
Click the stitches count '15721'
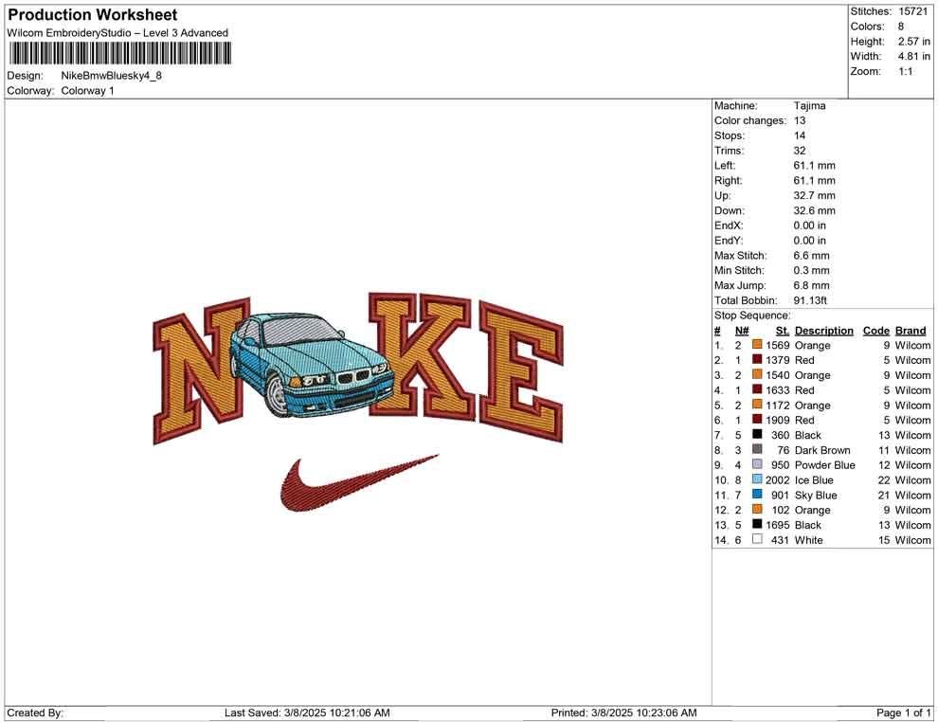point(912,11)
